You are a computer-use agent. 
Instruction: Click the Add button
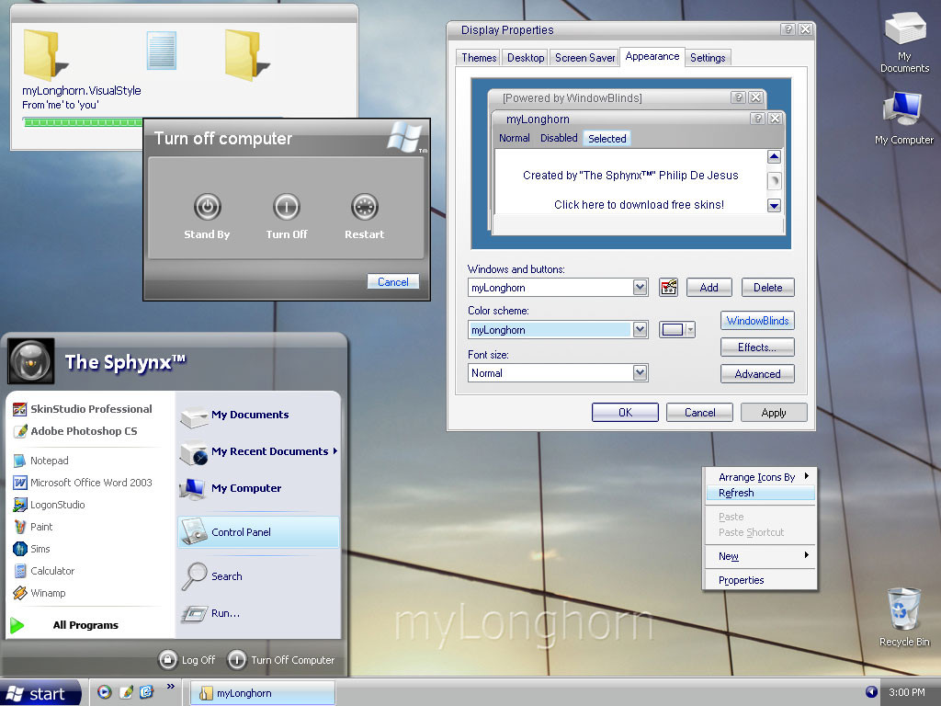click(x=709, y=288)
